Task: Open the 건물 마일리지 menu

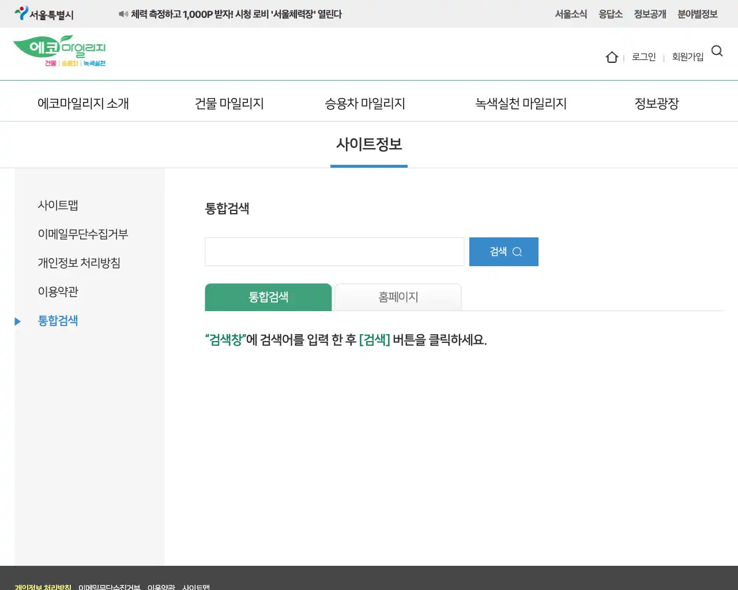Action: (229, 103)
